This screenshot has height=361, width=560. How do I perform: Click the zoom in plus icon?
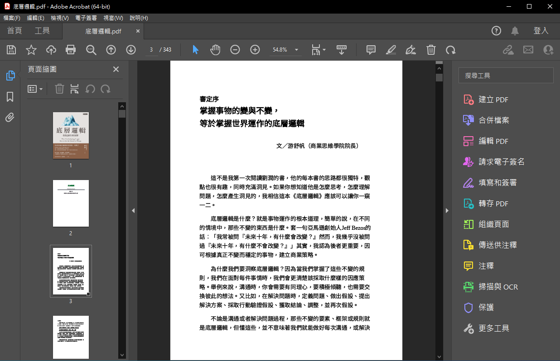(x=255, y=50)
